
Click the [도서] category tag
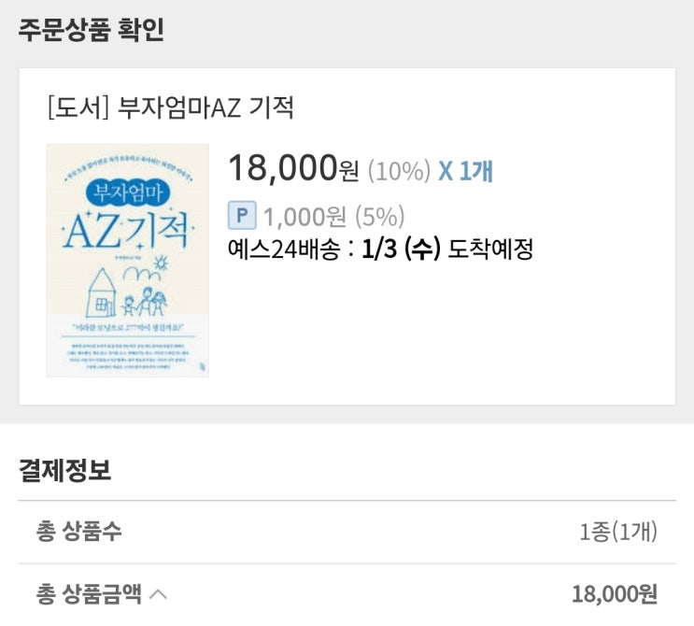[78, 108]
